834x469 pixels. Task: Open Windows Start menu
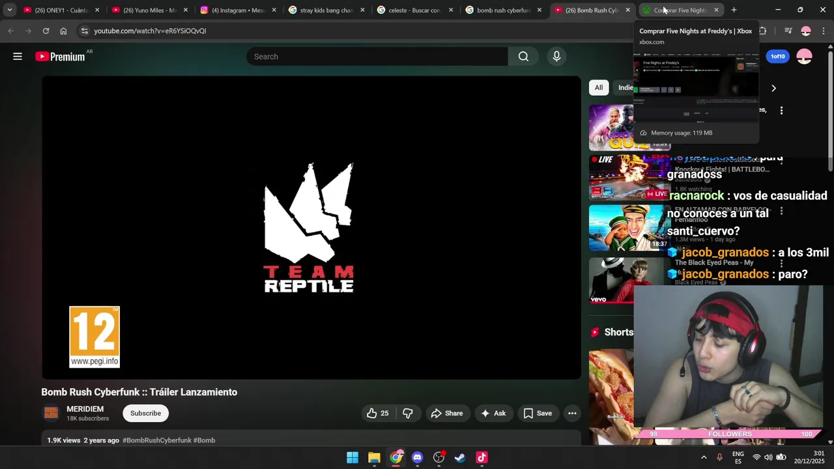pyautogui.click(x=352, y=457)
